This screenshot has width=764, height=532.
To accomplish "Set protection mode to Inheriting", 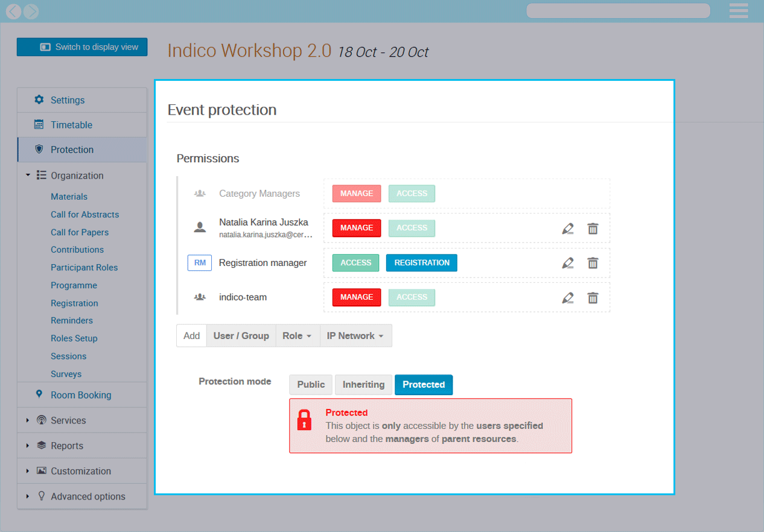I will 363,385.
